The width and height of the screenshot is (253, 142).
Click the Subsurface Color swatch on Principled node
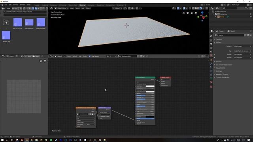tap(150, 92)
